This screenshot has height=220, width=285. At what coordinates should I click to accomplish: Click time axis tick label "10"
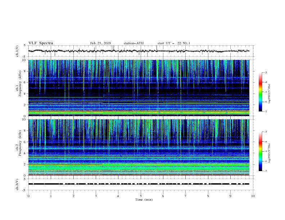(x=253, y=196)
